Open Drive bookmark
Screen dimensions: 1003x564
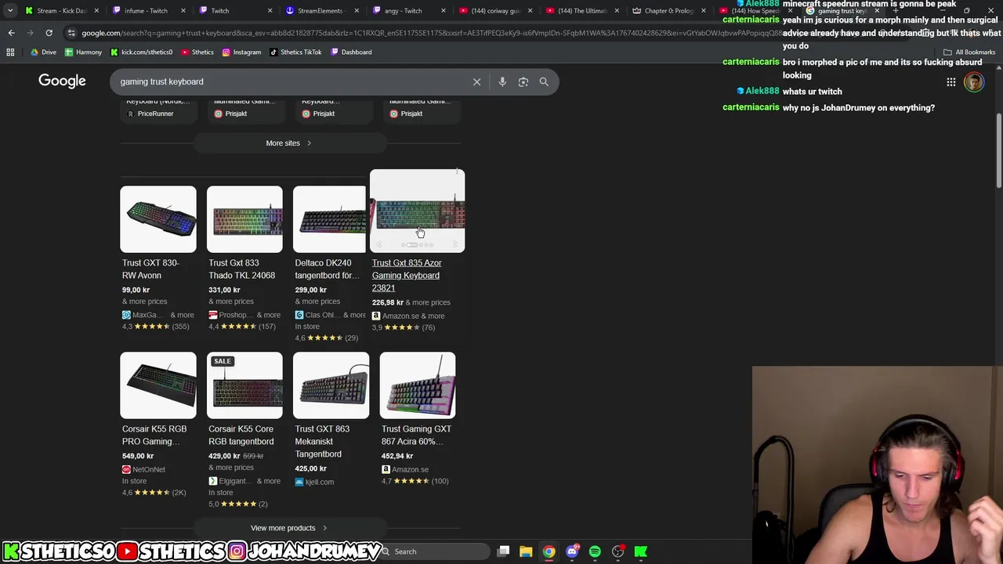43,52
